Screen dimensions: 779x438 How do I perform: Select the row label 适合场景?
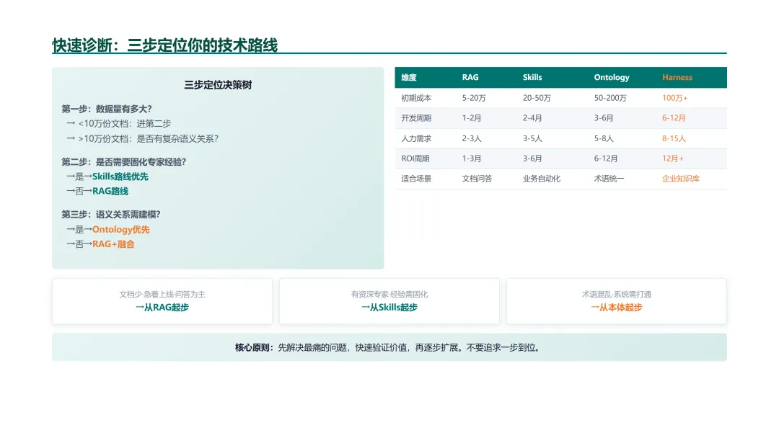(416, 179)
